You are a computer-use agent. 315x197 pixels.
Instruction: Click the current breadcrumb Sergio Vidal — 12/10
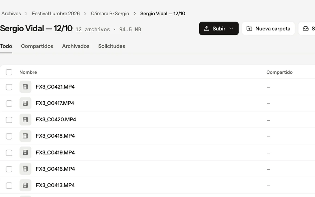(163, 14)
